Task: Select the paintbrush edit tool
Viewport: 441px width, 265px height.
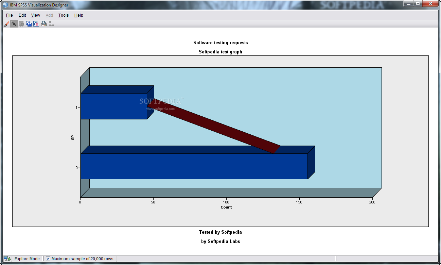Action: (6, 24)
